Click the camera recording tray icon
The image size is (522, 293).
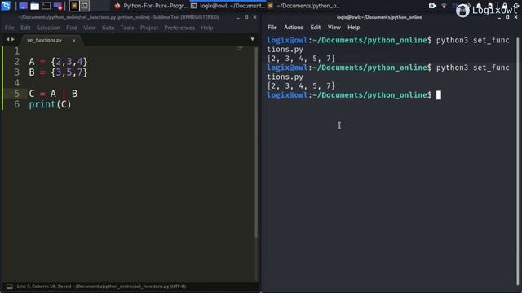432,6
